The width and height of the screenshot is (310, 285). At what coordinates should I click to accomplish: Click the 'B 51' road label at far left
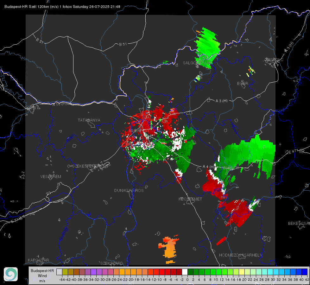click(40, 41)
